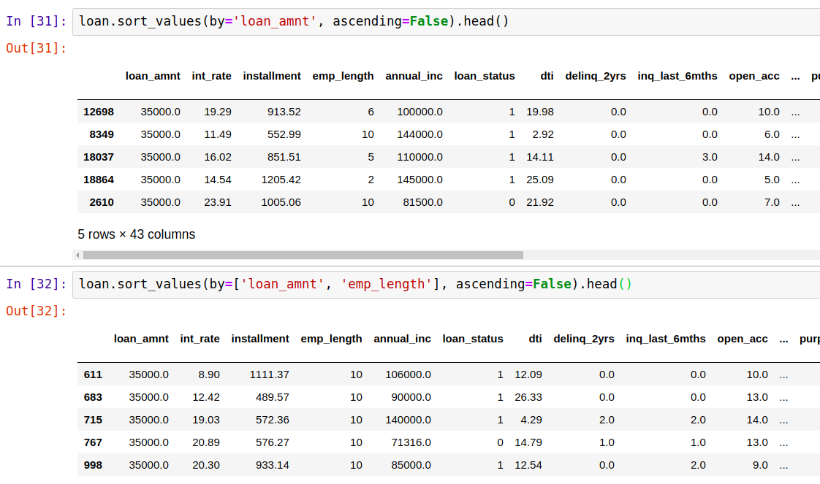This screenshot has width=820, height=484.
Task: Click the In [31] prompt label
Action: click(36, 21)
